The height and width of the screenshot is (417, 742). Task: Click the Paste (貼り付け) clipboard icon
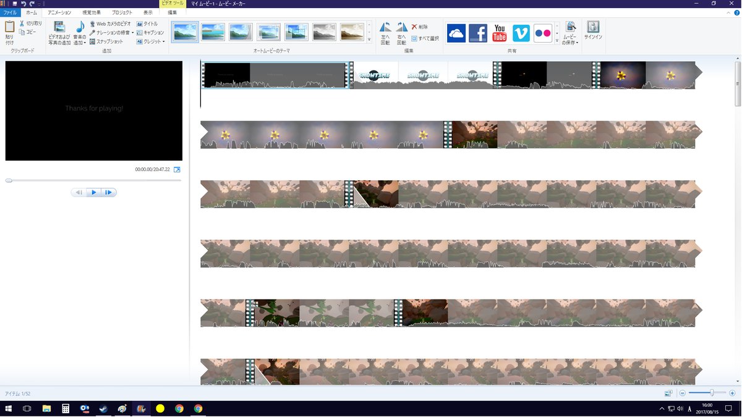9,27
